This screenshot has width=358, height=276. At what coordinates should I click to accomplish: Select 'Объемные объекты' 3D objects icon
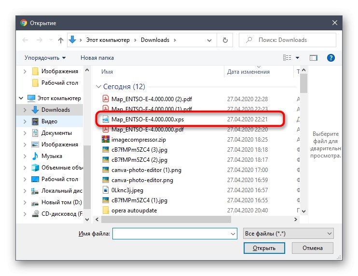coord(35,168)
